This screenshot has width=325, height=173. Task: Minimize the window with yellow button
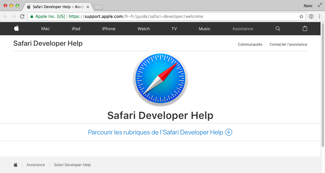coord(11,6)
